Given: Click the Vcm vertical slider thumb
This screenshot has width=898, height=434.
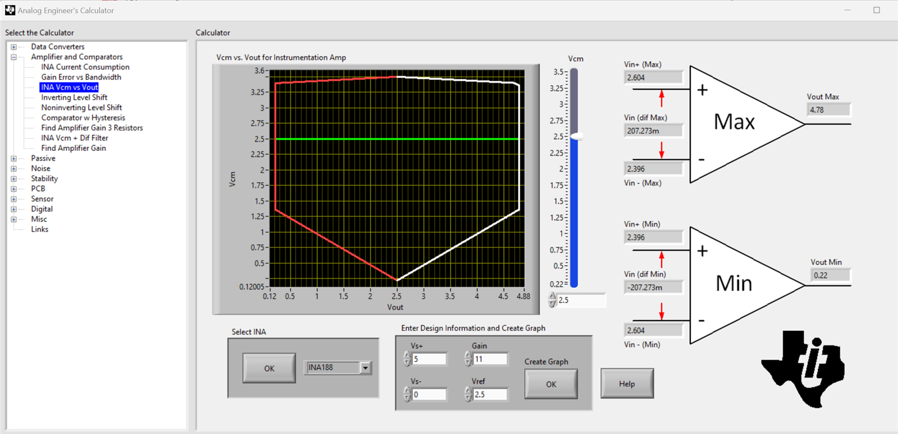Looking at the screenshot, I should pyautogui.click(x=576, y=136).
